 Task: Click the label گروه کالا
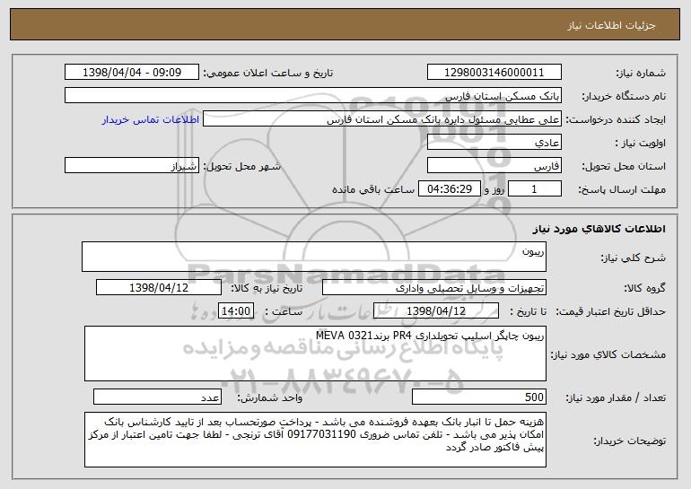click(645, 288)
